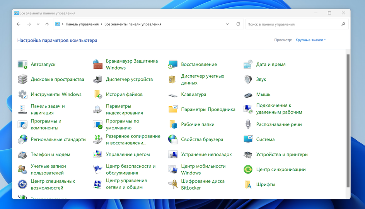Image resolution: width=365 pixels, height=209 pixels.
Task: Click Панель задач и навигация icon
Action: pos(22,109)
